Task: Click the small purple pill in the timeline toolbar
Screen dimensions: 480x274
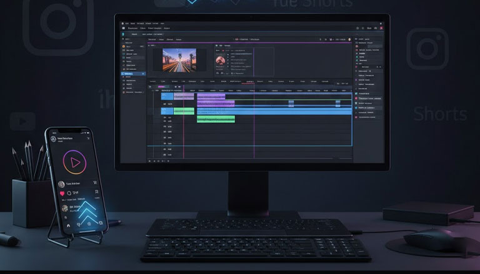Action: coord(161,87)
